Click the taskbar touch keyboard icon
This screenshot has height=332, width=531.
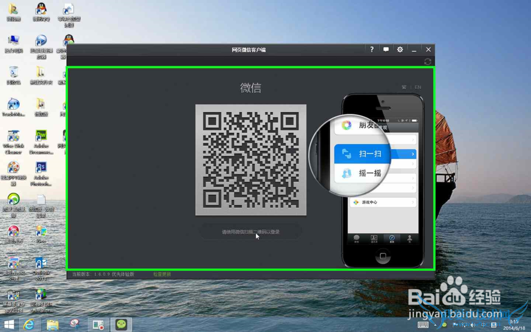pos(423,325)
